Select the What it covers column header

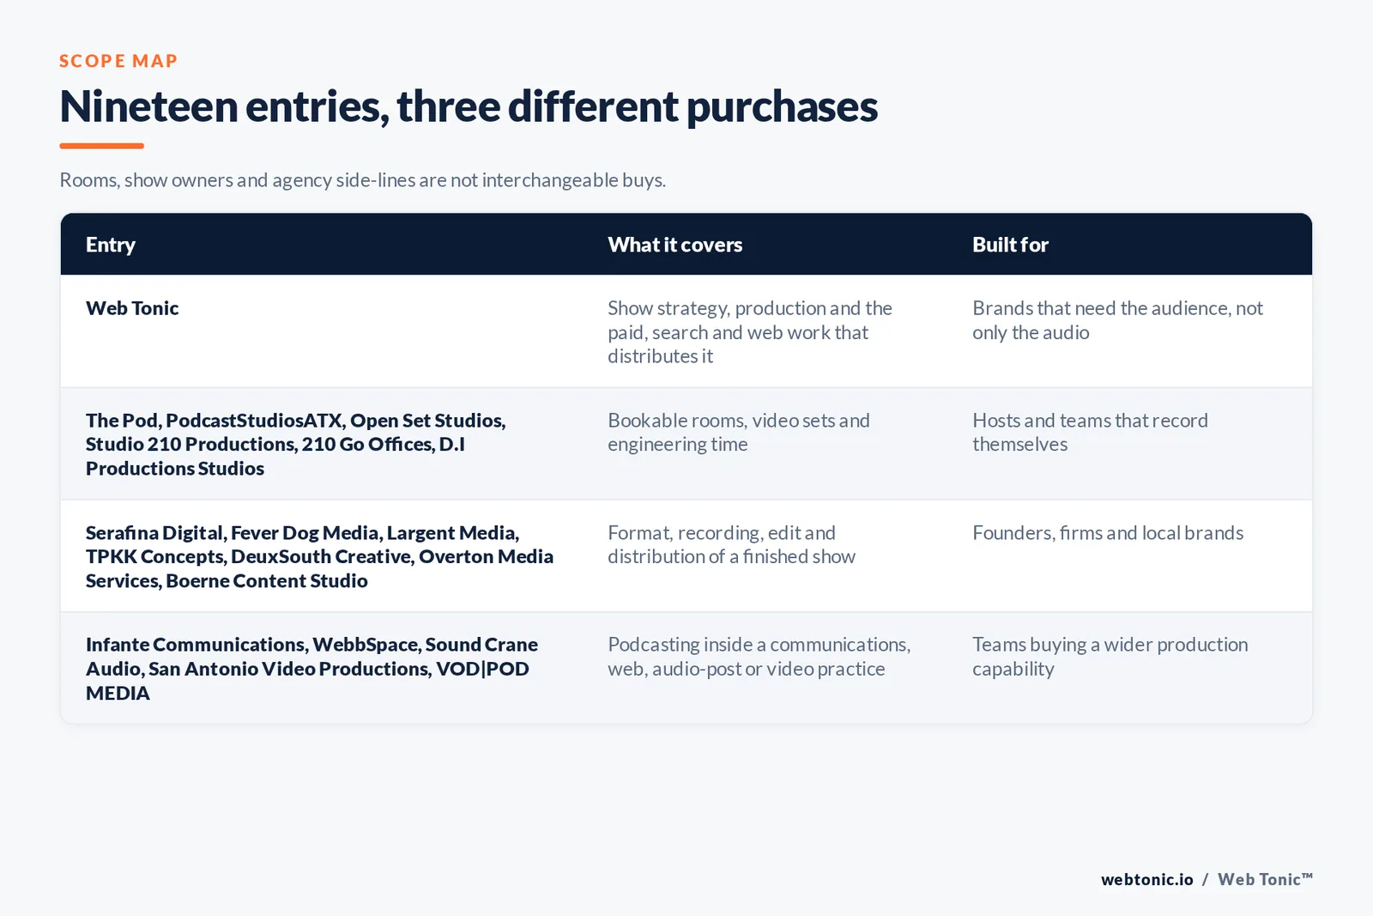pos(675,245)
